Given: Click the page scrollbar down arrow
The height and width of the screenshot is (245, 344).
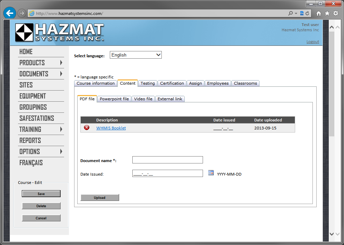Looking at the screenshot, I should coord(332,234).
